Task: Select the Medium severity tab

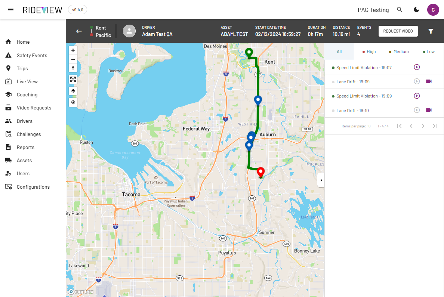Action: point(399,52)
